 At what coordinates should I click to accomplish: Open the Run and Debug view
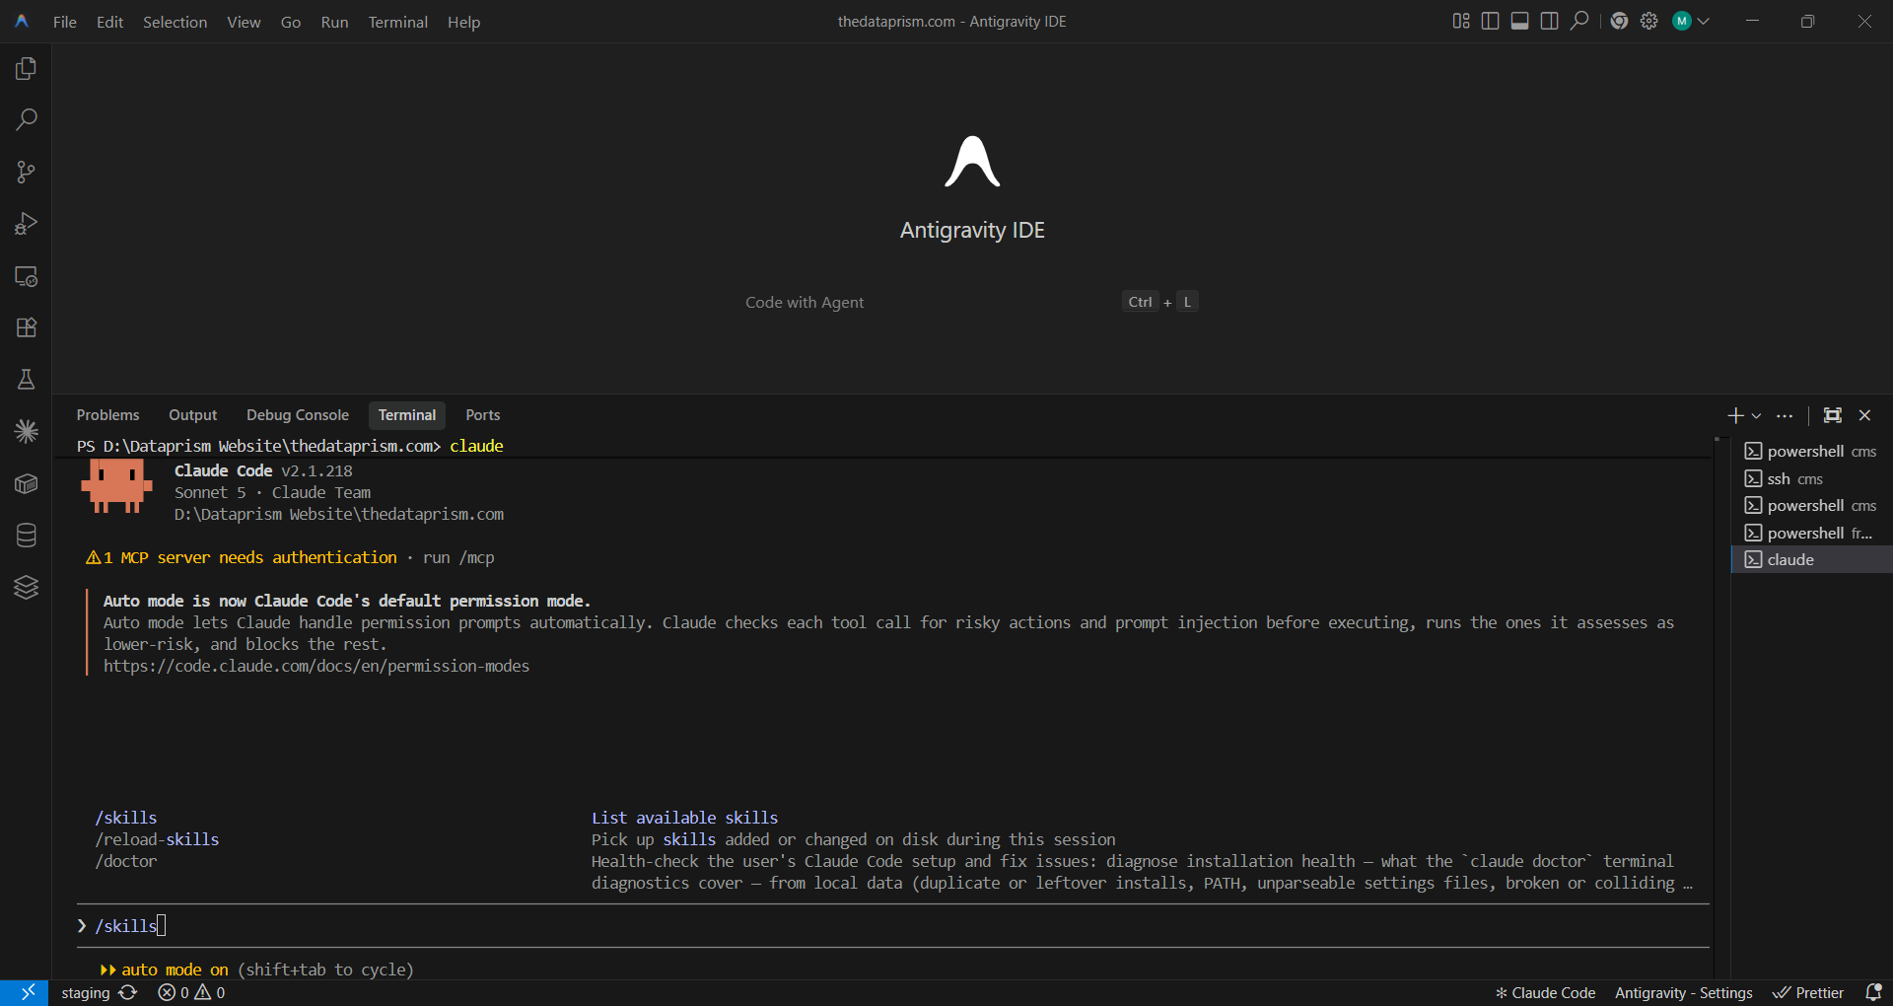tap(26, 224)
